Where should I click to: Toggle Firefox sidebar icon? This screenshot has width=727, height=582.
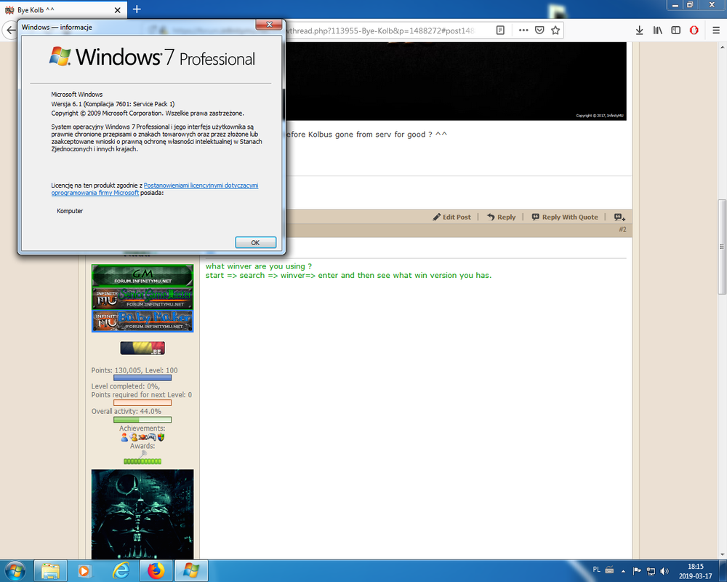point(675,30)
